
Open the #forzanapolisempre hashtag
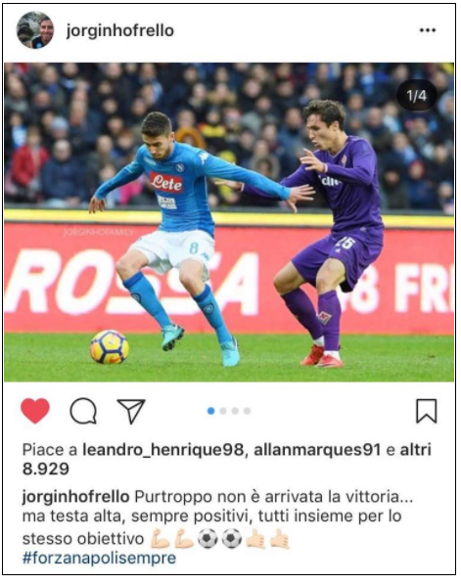pos(99,558)
